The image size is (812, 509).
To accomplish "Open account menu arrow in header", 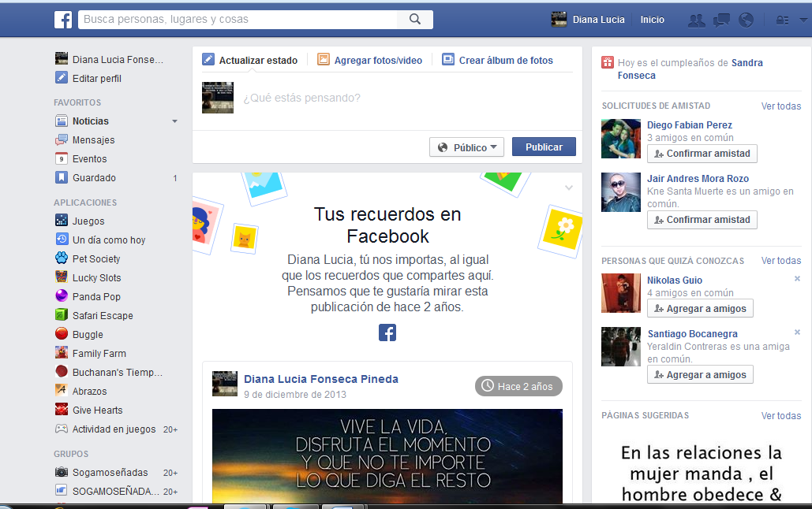I will point(803,20).
